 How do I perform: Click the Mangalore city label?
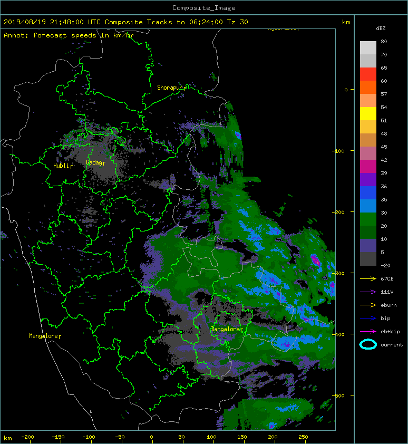pyautogui.click(x=44, y=336)
